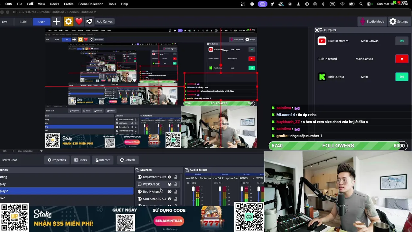The height and width of the screenshot is (232, 412).
Task: Select the highlighted 'play 2' scene
Action: [66, 191]
